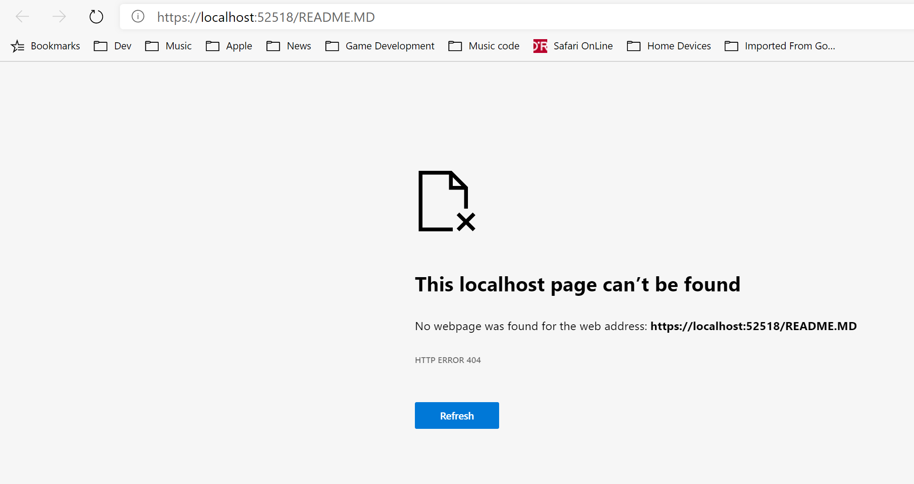Viewport: 914px width, 484px height.
Task: Click the Bookmarks star icon
Action: (x=17, y=46)
